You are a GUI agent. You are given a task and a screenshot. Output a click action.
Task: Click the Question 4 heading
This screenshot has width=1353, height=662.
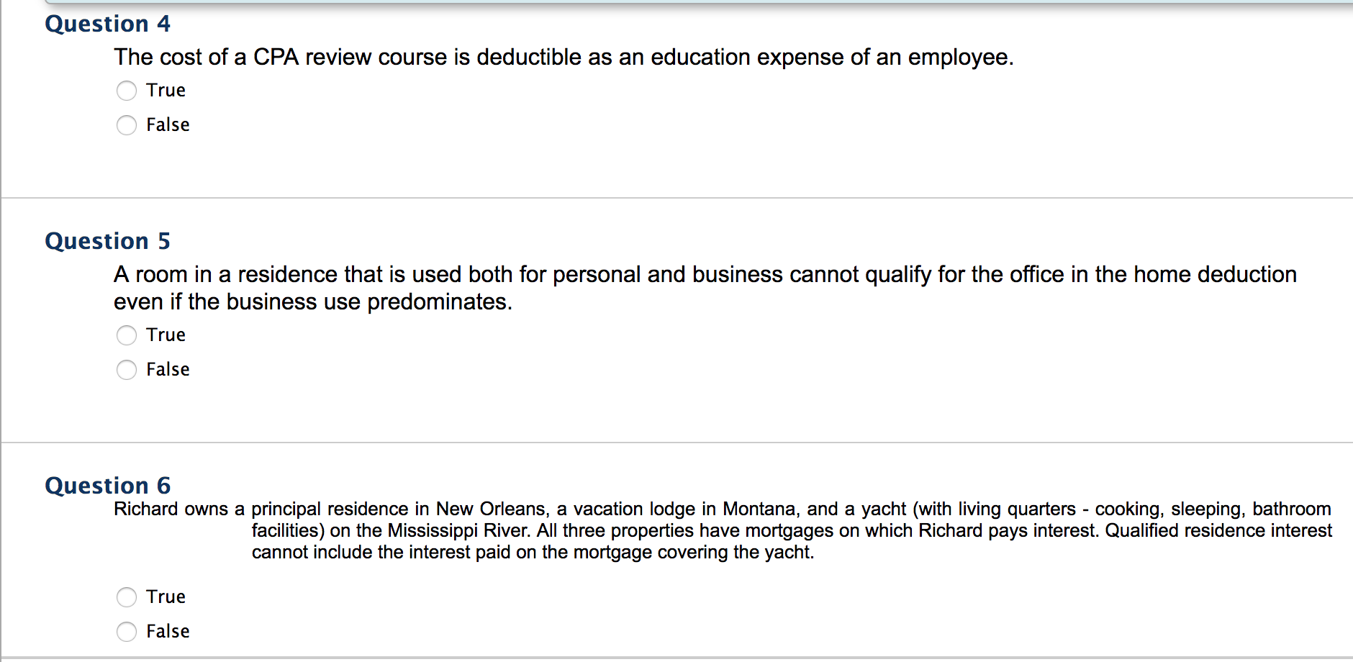(x=108, y=24)
